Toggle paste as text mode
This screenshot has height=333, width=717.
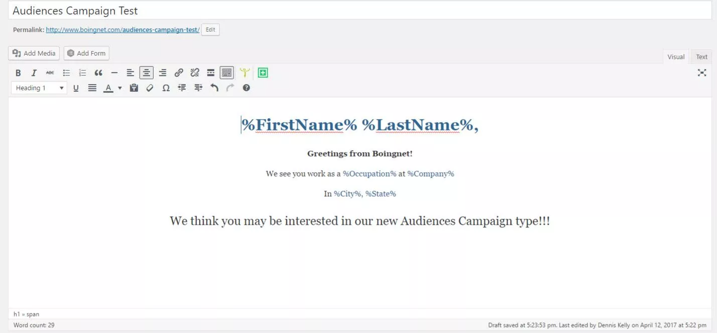(134, 88)
